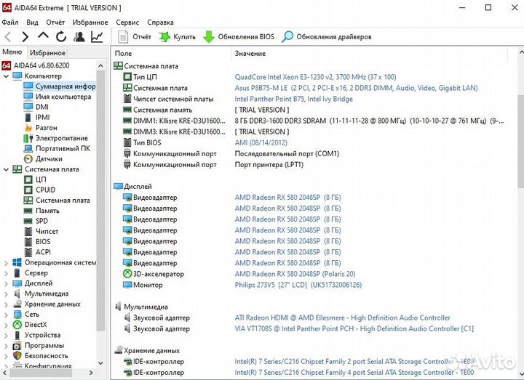Screen dimensions: 524x380
Task: Expand the Мультимедиа tree node in sidebar
Action: click(x=6, y=294)
